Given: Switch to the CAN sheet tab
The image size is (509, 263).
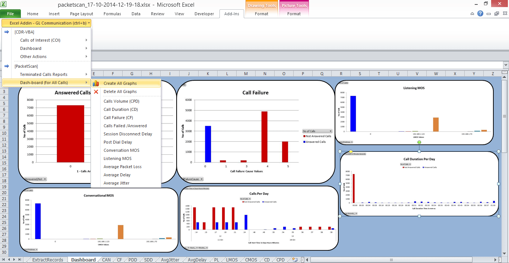Looking at the screenshot, I should (106, 260).
